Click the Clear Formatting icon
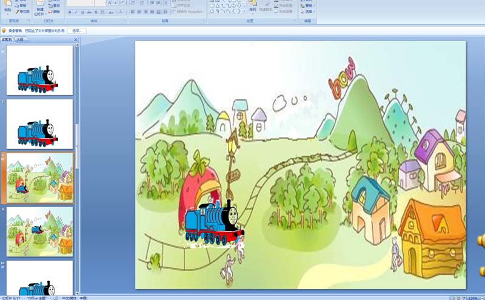Image resolution: width=485 pixels, height=300 pixels. (x=124, y=3)
